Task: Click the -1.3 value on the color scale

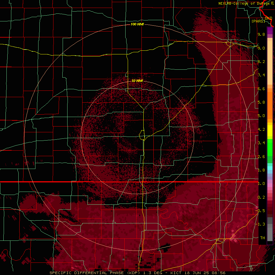Action: coord(260,224)
